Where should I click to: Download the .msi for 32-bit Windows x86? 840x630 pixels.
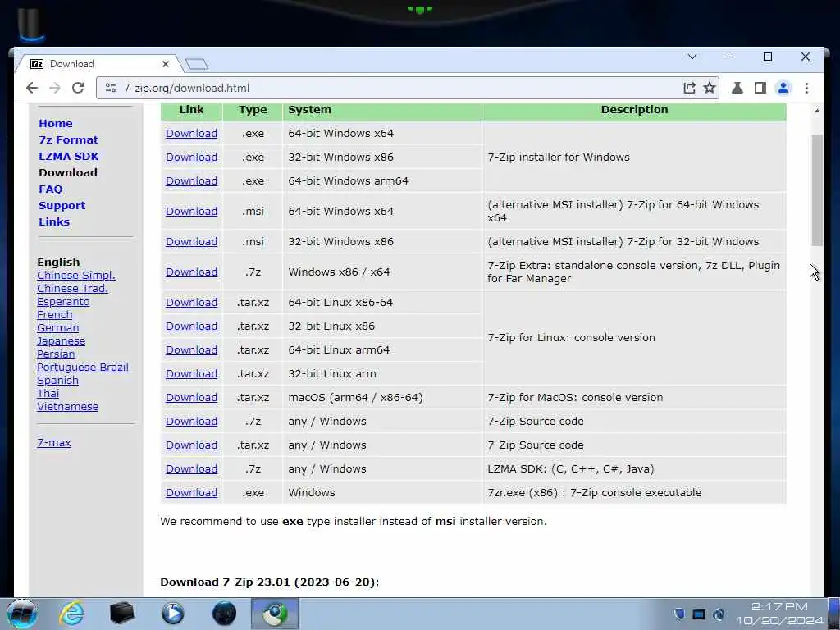point(191,242)
